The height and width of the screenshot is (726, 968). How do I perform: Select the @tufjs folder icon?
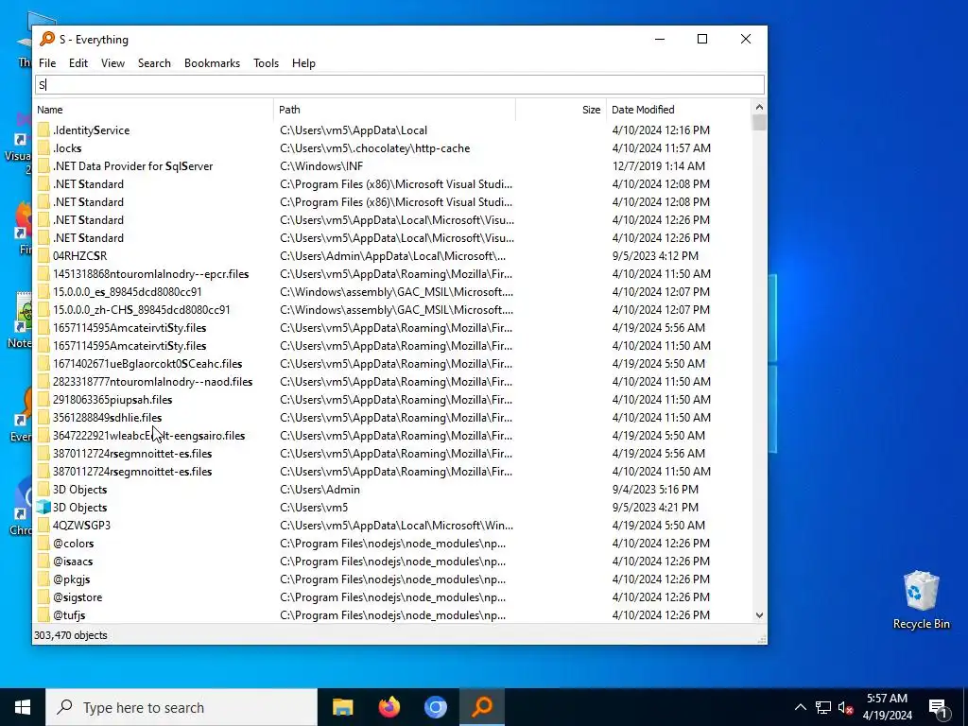(x=43, y=614)
